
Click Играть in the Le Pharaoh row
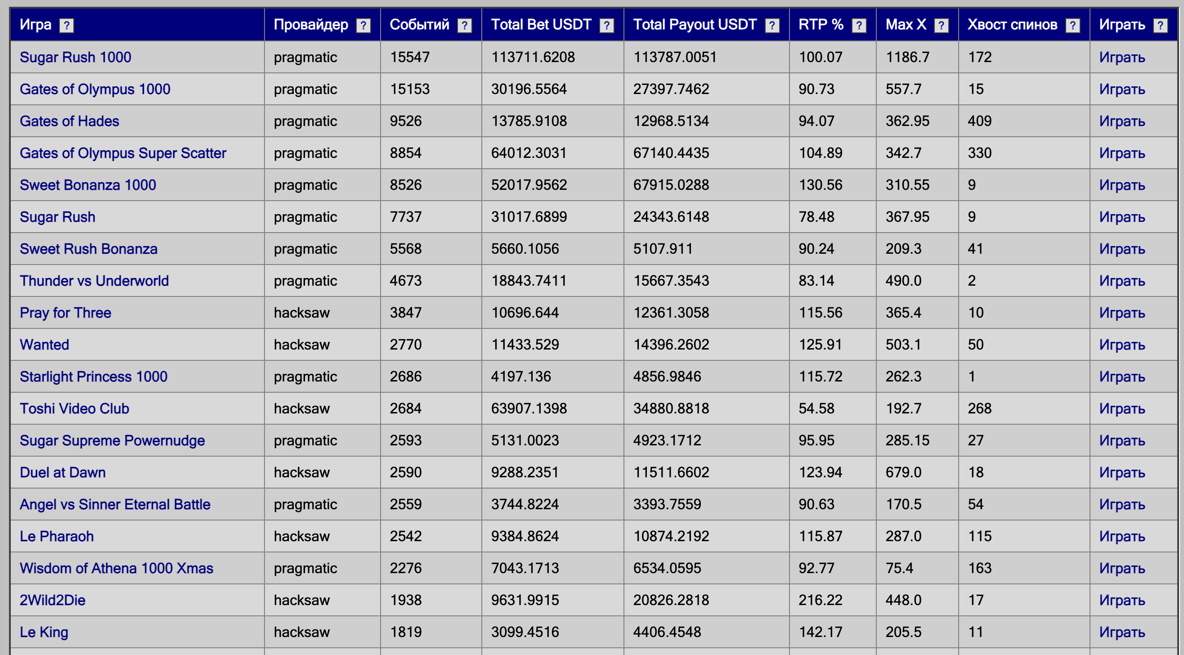[1121, 536]
